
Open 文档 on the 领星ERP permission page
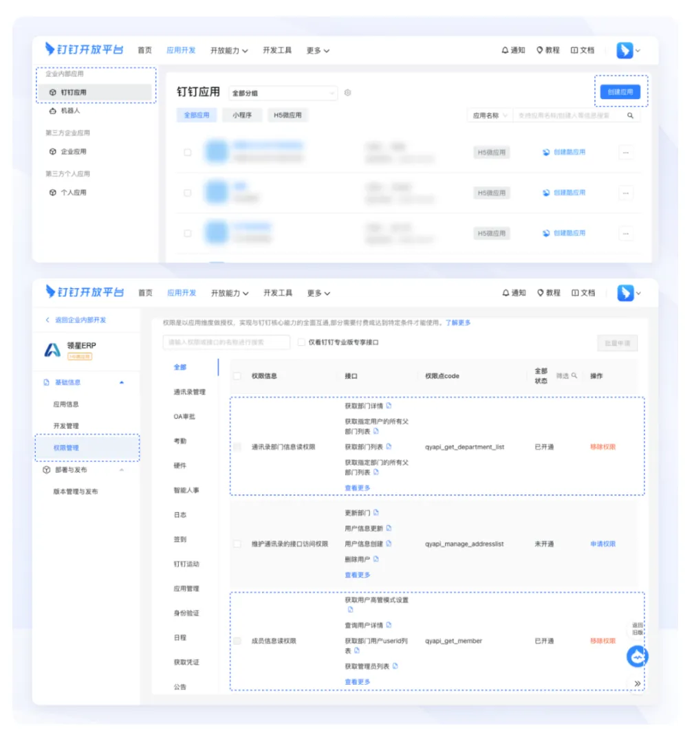coord(583,293)
